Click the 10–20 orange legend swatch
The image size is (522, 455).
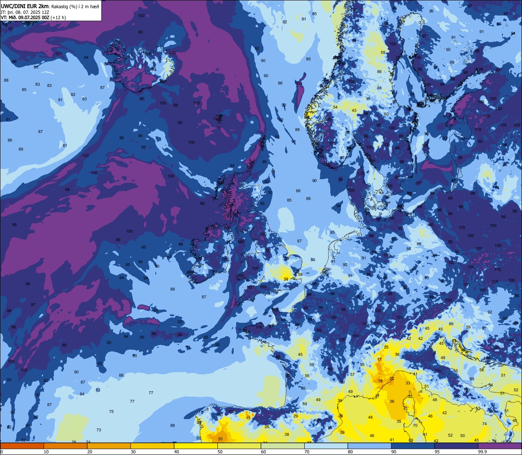65,446
